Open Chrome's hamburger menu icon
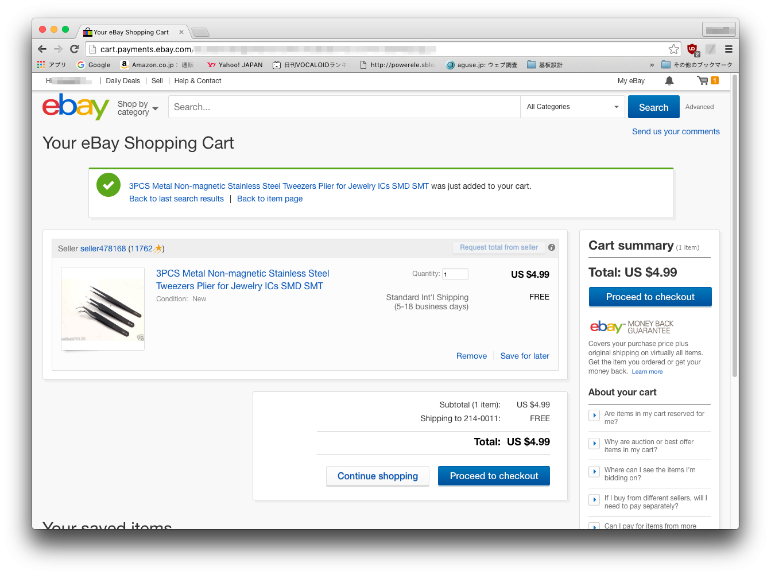Image resolution: width=771 pixels, height=575 pixels. (x=729, y=49)
